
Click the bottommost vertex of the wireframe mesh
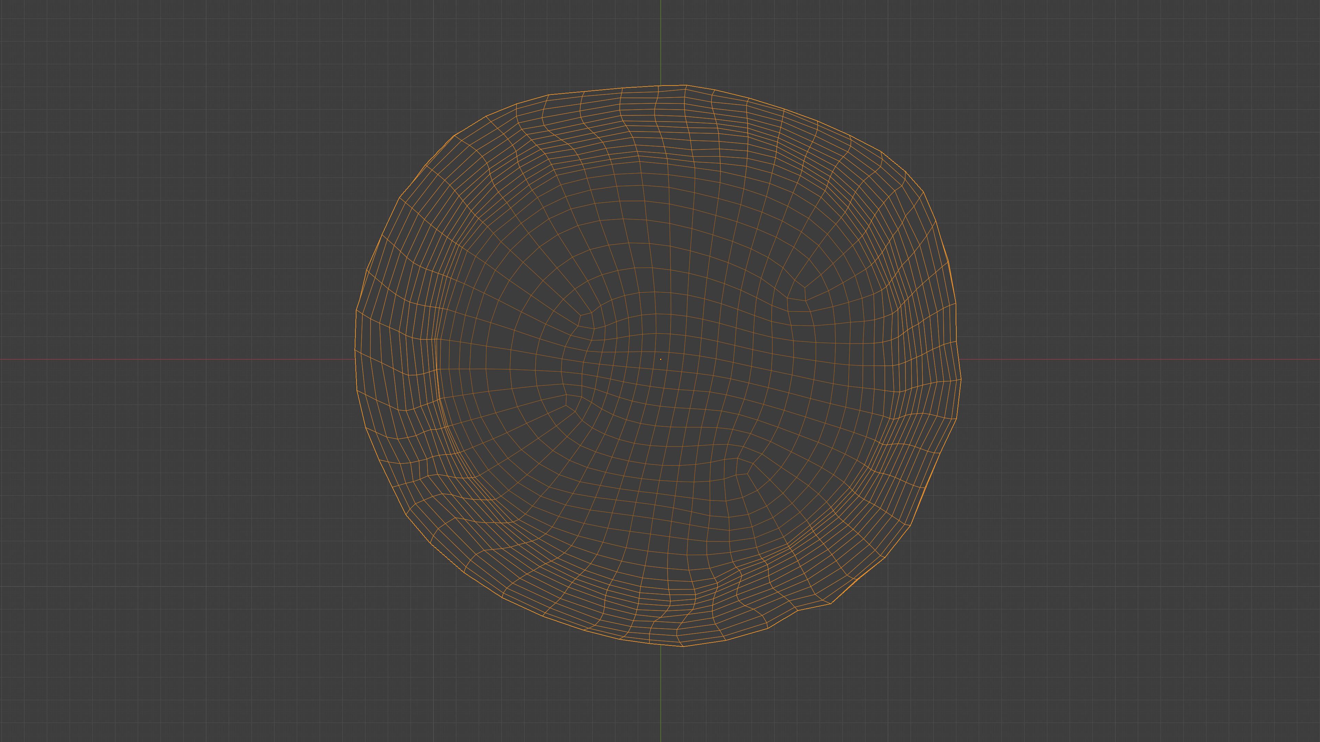(683, 646)
